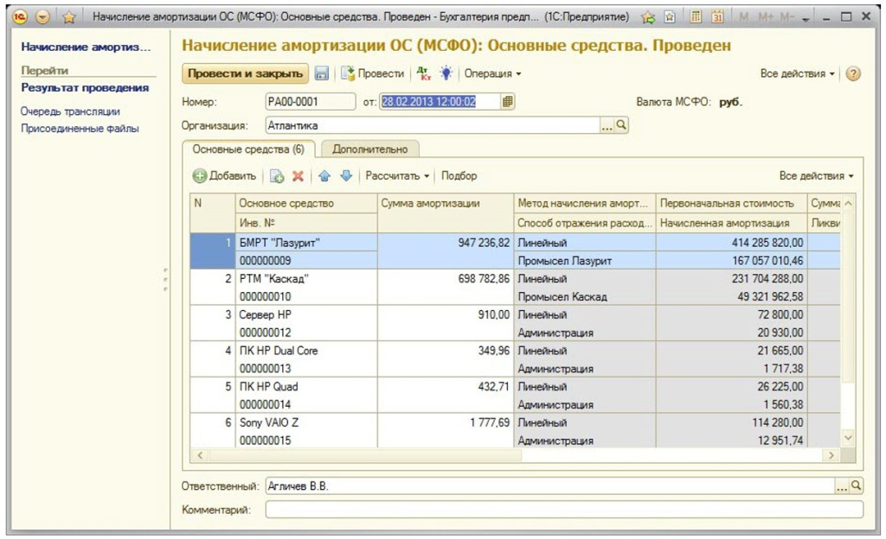Open Присоединенные файлы link

pos(80,129)
